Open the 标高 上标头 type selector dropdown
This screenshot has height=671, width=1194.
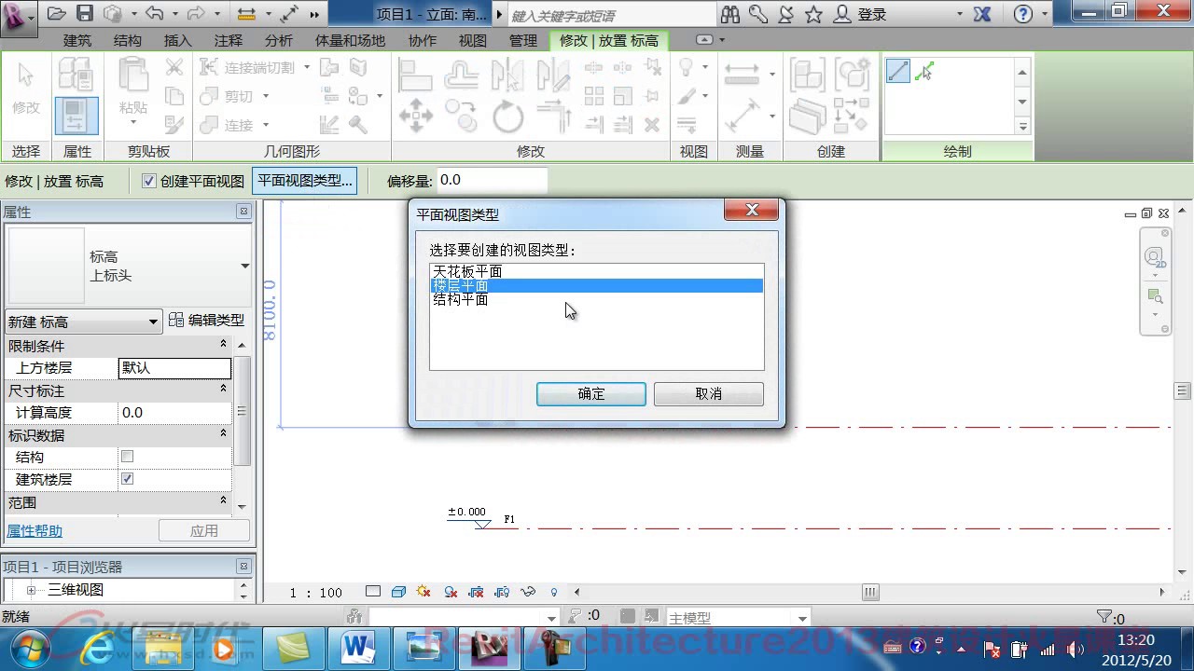click(244, 267)
